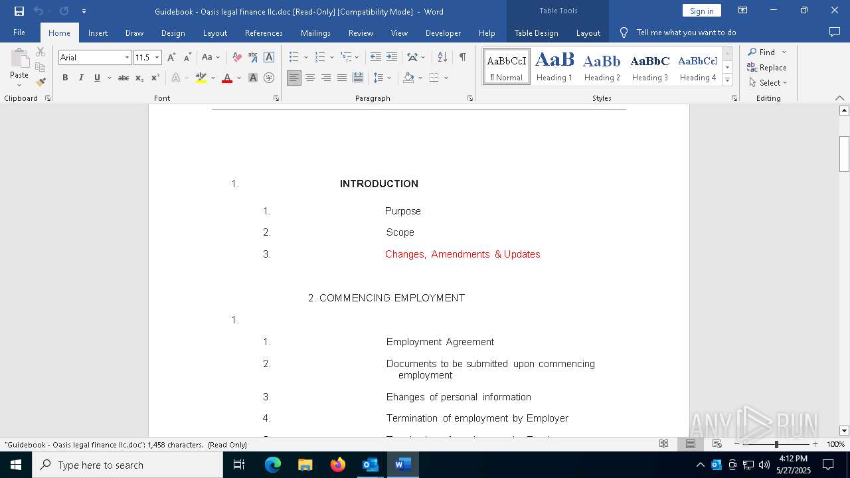The height and width of the screenshot is (478, 850).
Task: Toggle Print Layout view in the status bar
Action: point(690,444)
